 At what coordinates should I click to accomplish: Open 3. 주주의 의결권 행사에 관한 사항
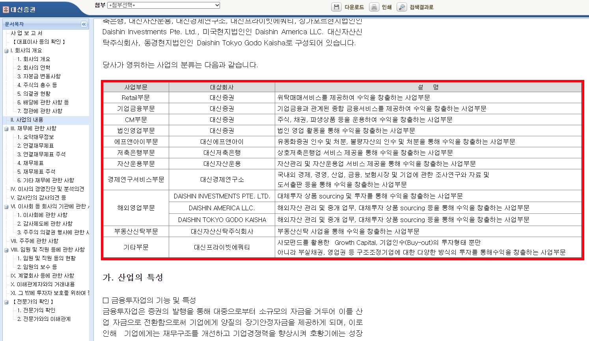click(x=53, y=232)
